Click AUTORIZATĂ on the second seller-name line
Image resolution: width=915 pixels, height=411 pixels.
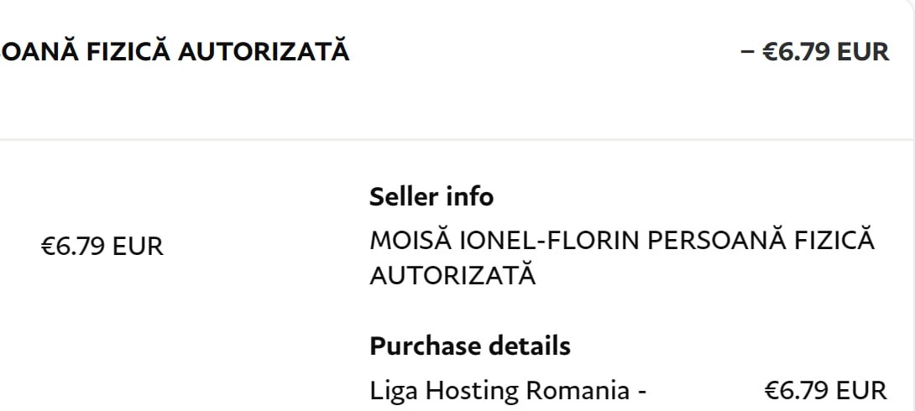452,274
